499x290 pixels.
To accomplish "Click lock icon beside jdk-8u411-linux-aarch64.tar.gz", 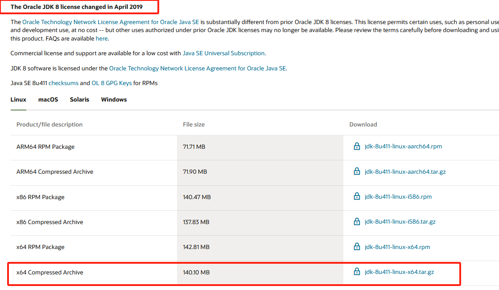I will 357,172.
